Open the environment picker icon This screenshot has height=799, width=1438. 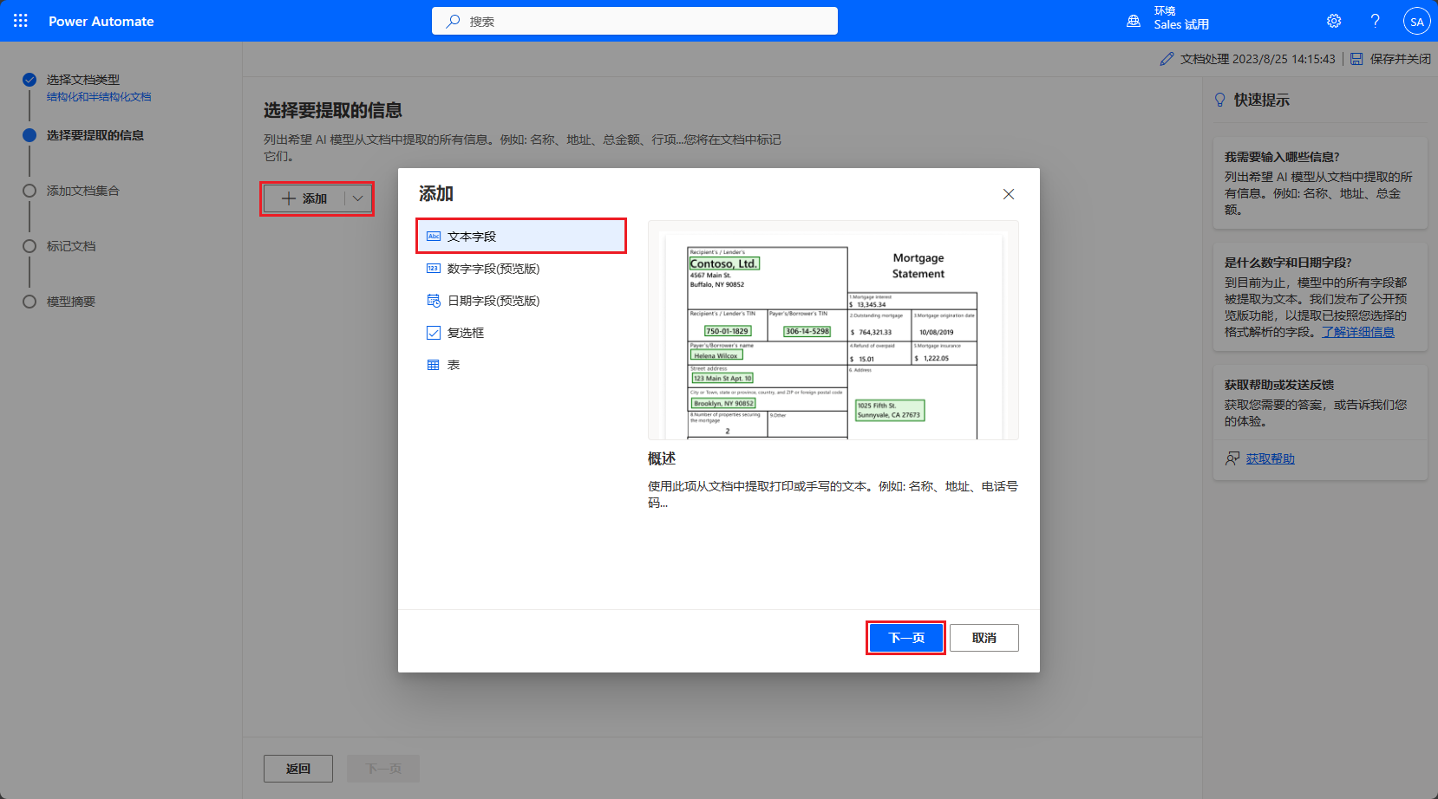coord(1134,21)
